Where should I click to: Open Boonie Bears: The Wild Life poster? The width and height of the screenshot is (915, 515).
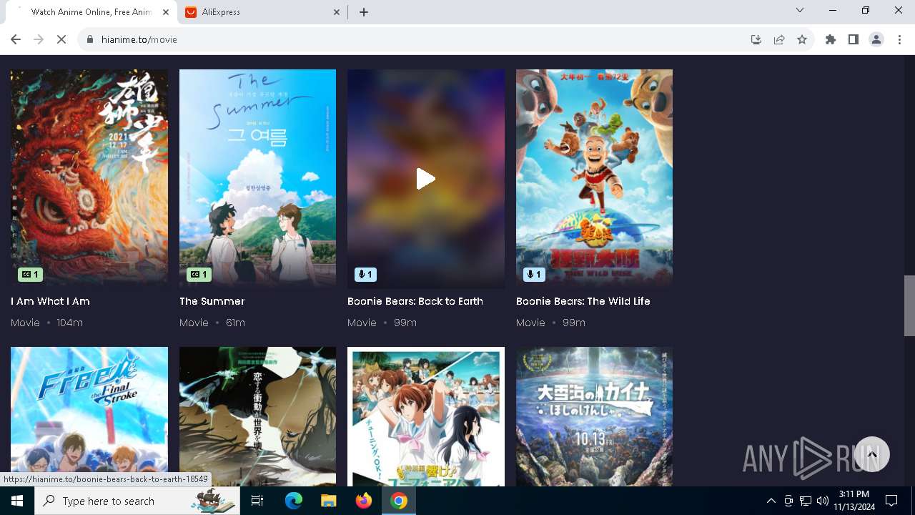(x=594, y=178)
